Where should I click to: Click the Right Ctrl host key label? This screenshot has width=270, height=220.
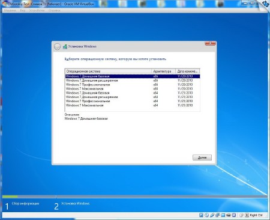coord(256,215)
